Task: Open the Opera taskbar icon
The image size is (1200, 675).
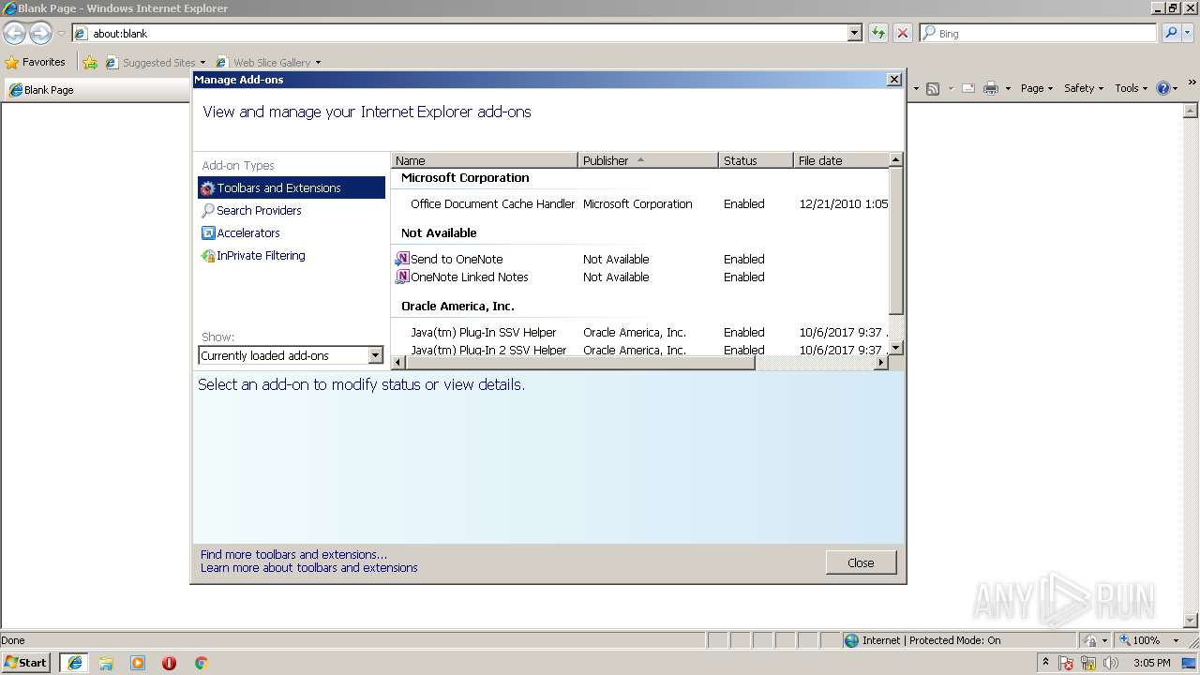Action: point(169,663)
